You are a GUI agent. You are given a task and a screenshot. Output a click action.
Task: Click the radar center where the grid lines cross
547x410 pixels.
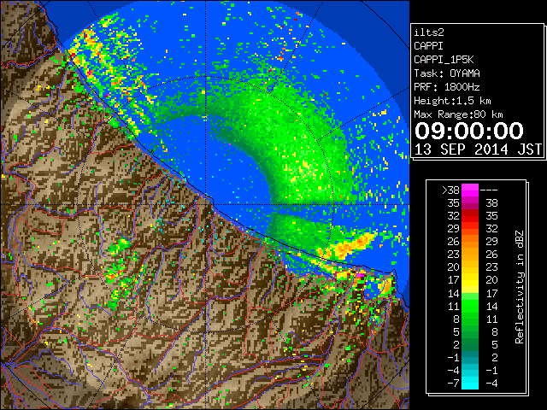pos(205,204)
